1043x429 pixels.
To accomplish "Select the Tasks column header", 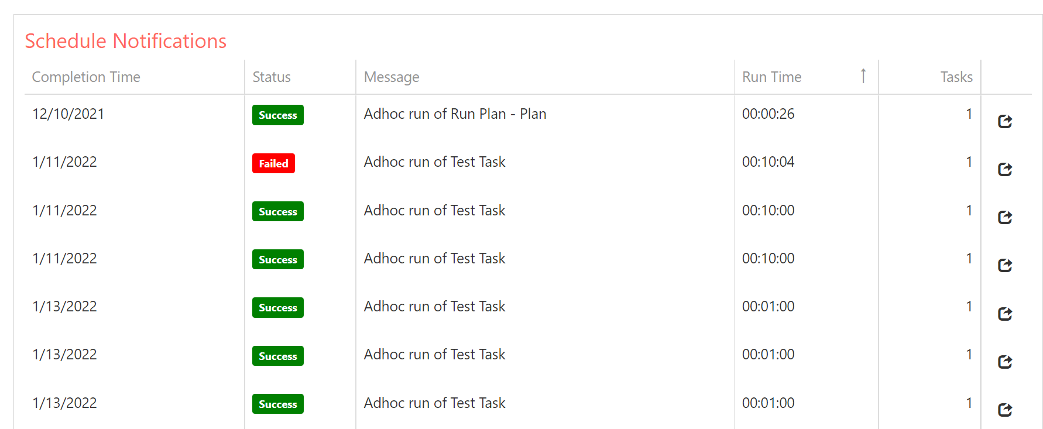I will [956, 77].
